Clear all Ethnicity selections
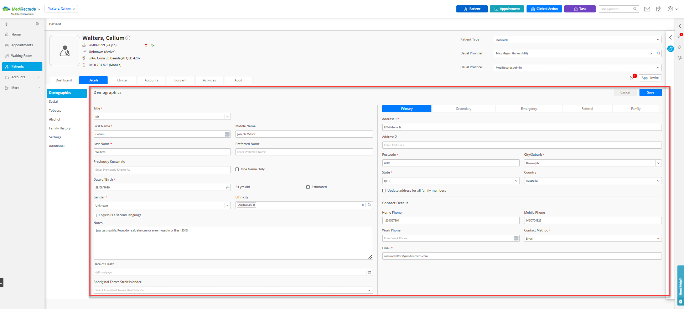684x309 pixels. point(363,205)
